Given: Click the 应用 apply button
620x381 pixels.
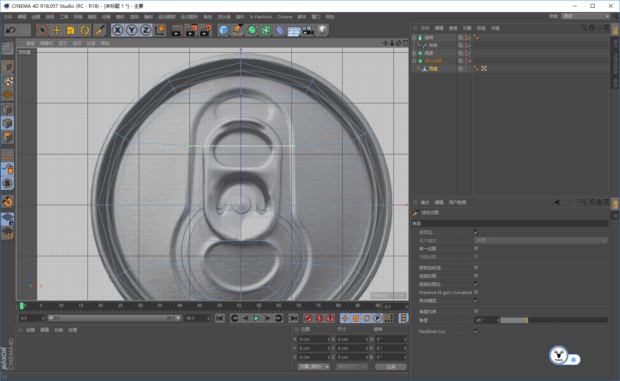Looking at the screenshot, I should 391,367.
